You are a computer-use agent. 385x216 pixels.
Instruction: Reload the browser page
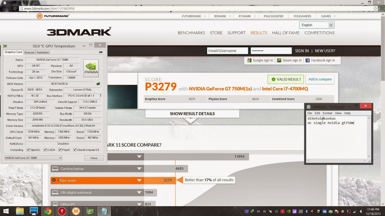[15, 8]
